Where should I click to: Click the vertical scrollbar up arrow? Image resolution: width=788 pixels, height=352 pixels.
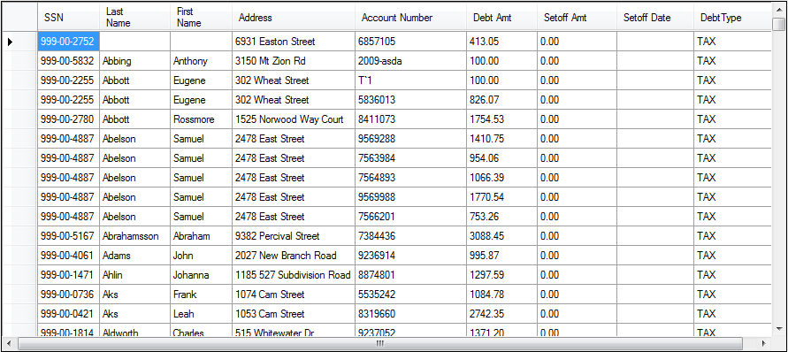click(779, 10)
